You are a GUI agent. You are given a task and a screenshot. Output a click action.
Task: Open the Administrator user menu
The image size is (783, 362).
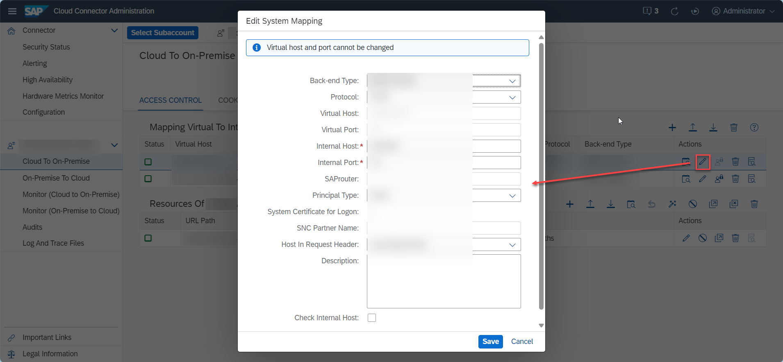coord(743,11)
